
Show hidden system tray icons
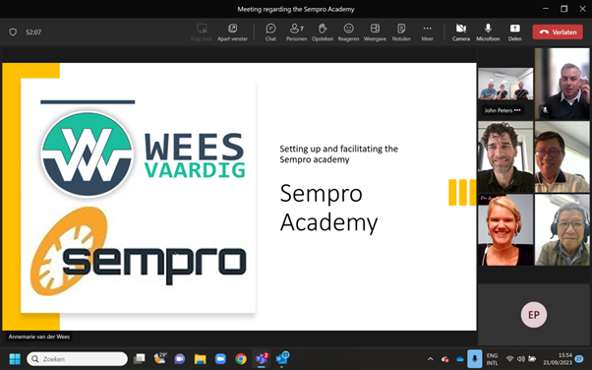point(430,358)
